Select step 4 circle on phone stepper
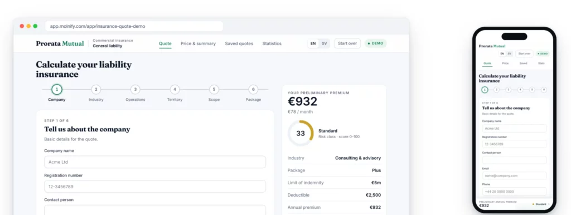Screen dimensions: 571x215 click(x=520, y=90)
